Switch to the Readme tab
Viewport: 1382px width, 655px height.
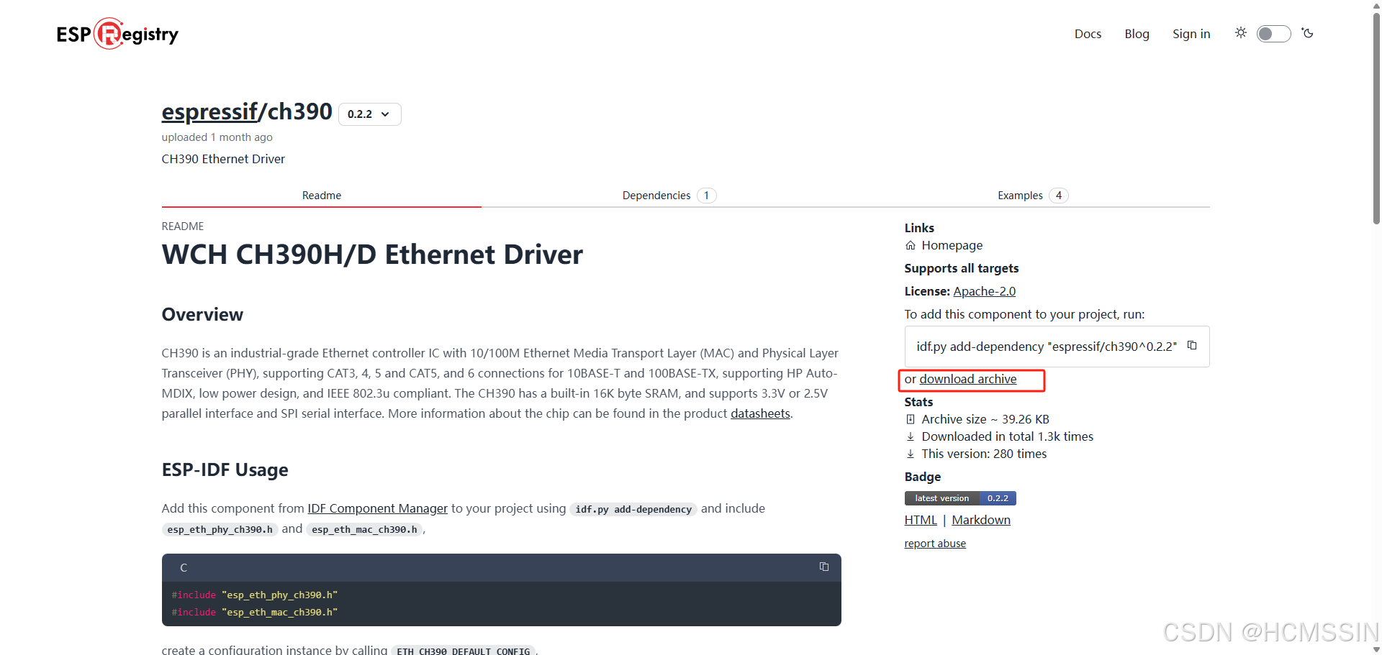(322, 196)
